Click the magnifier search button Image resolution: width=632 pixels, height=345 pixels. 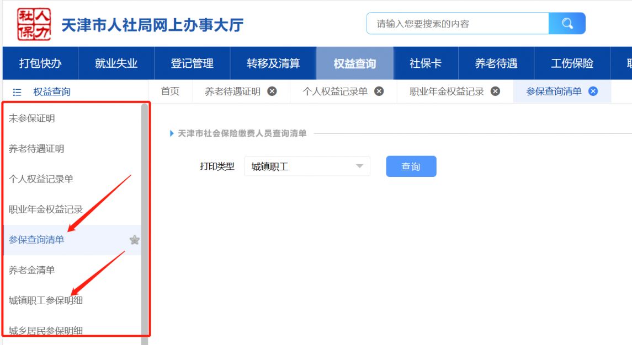(567, 24)
